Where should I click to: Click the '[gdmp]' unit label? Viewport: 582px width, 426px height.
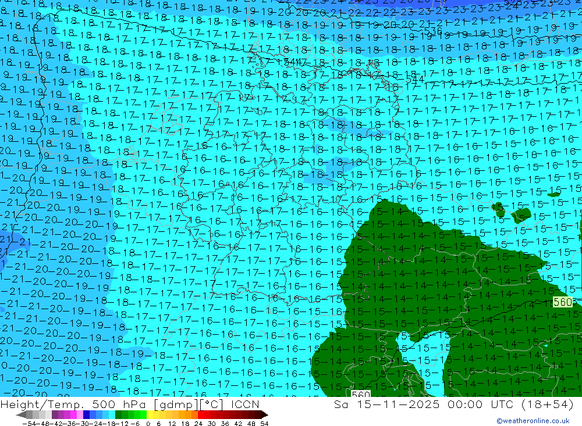pyautogui.click(x=176, y=404)
